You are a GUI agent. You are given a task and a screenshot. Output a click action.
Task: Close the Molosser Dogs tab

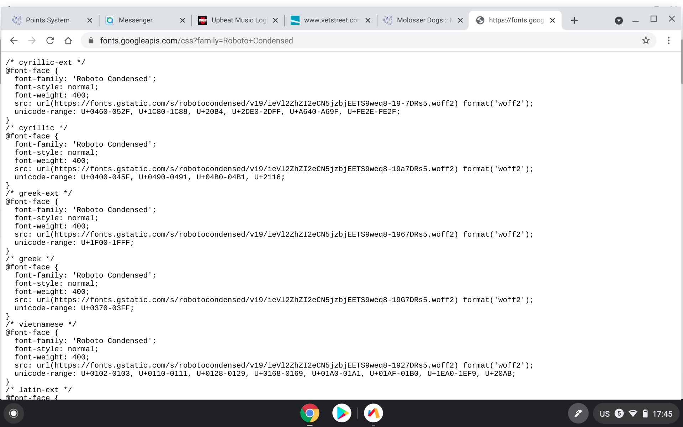tap(460, 20)
